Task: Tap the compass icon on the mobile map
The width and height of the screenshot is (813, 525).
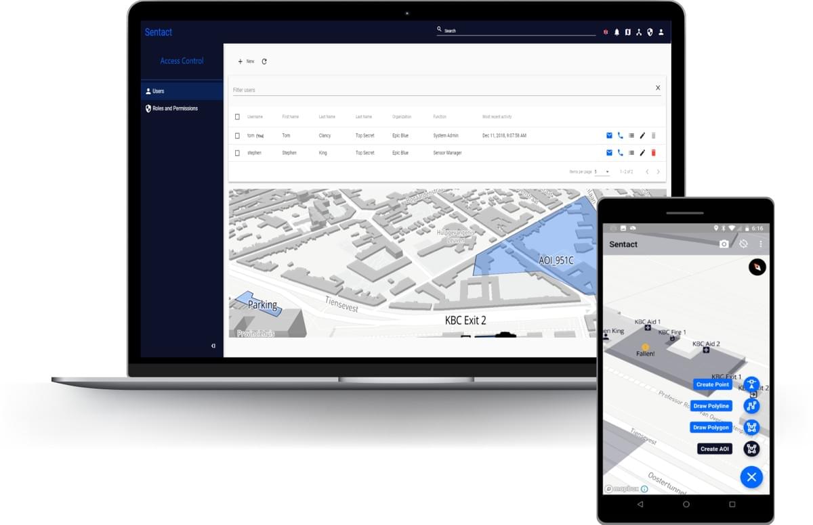Action: 757,267
